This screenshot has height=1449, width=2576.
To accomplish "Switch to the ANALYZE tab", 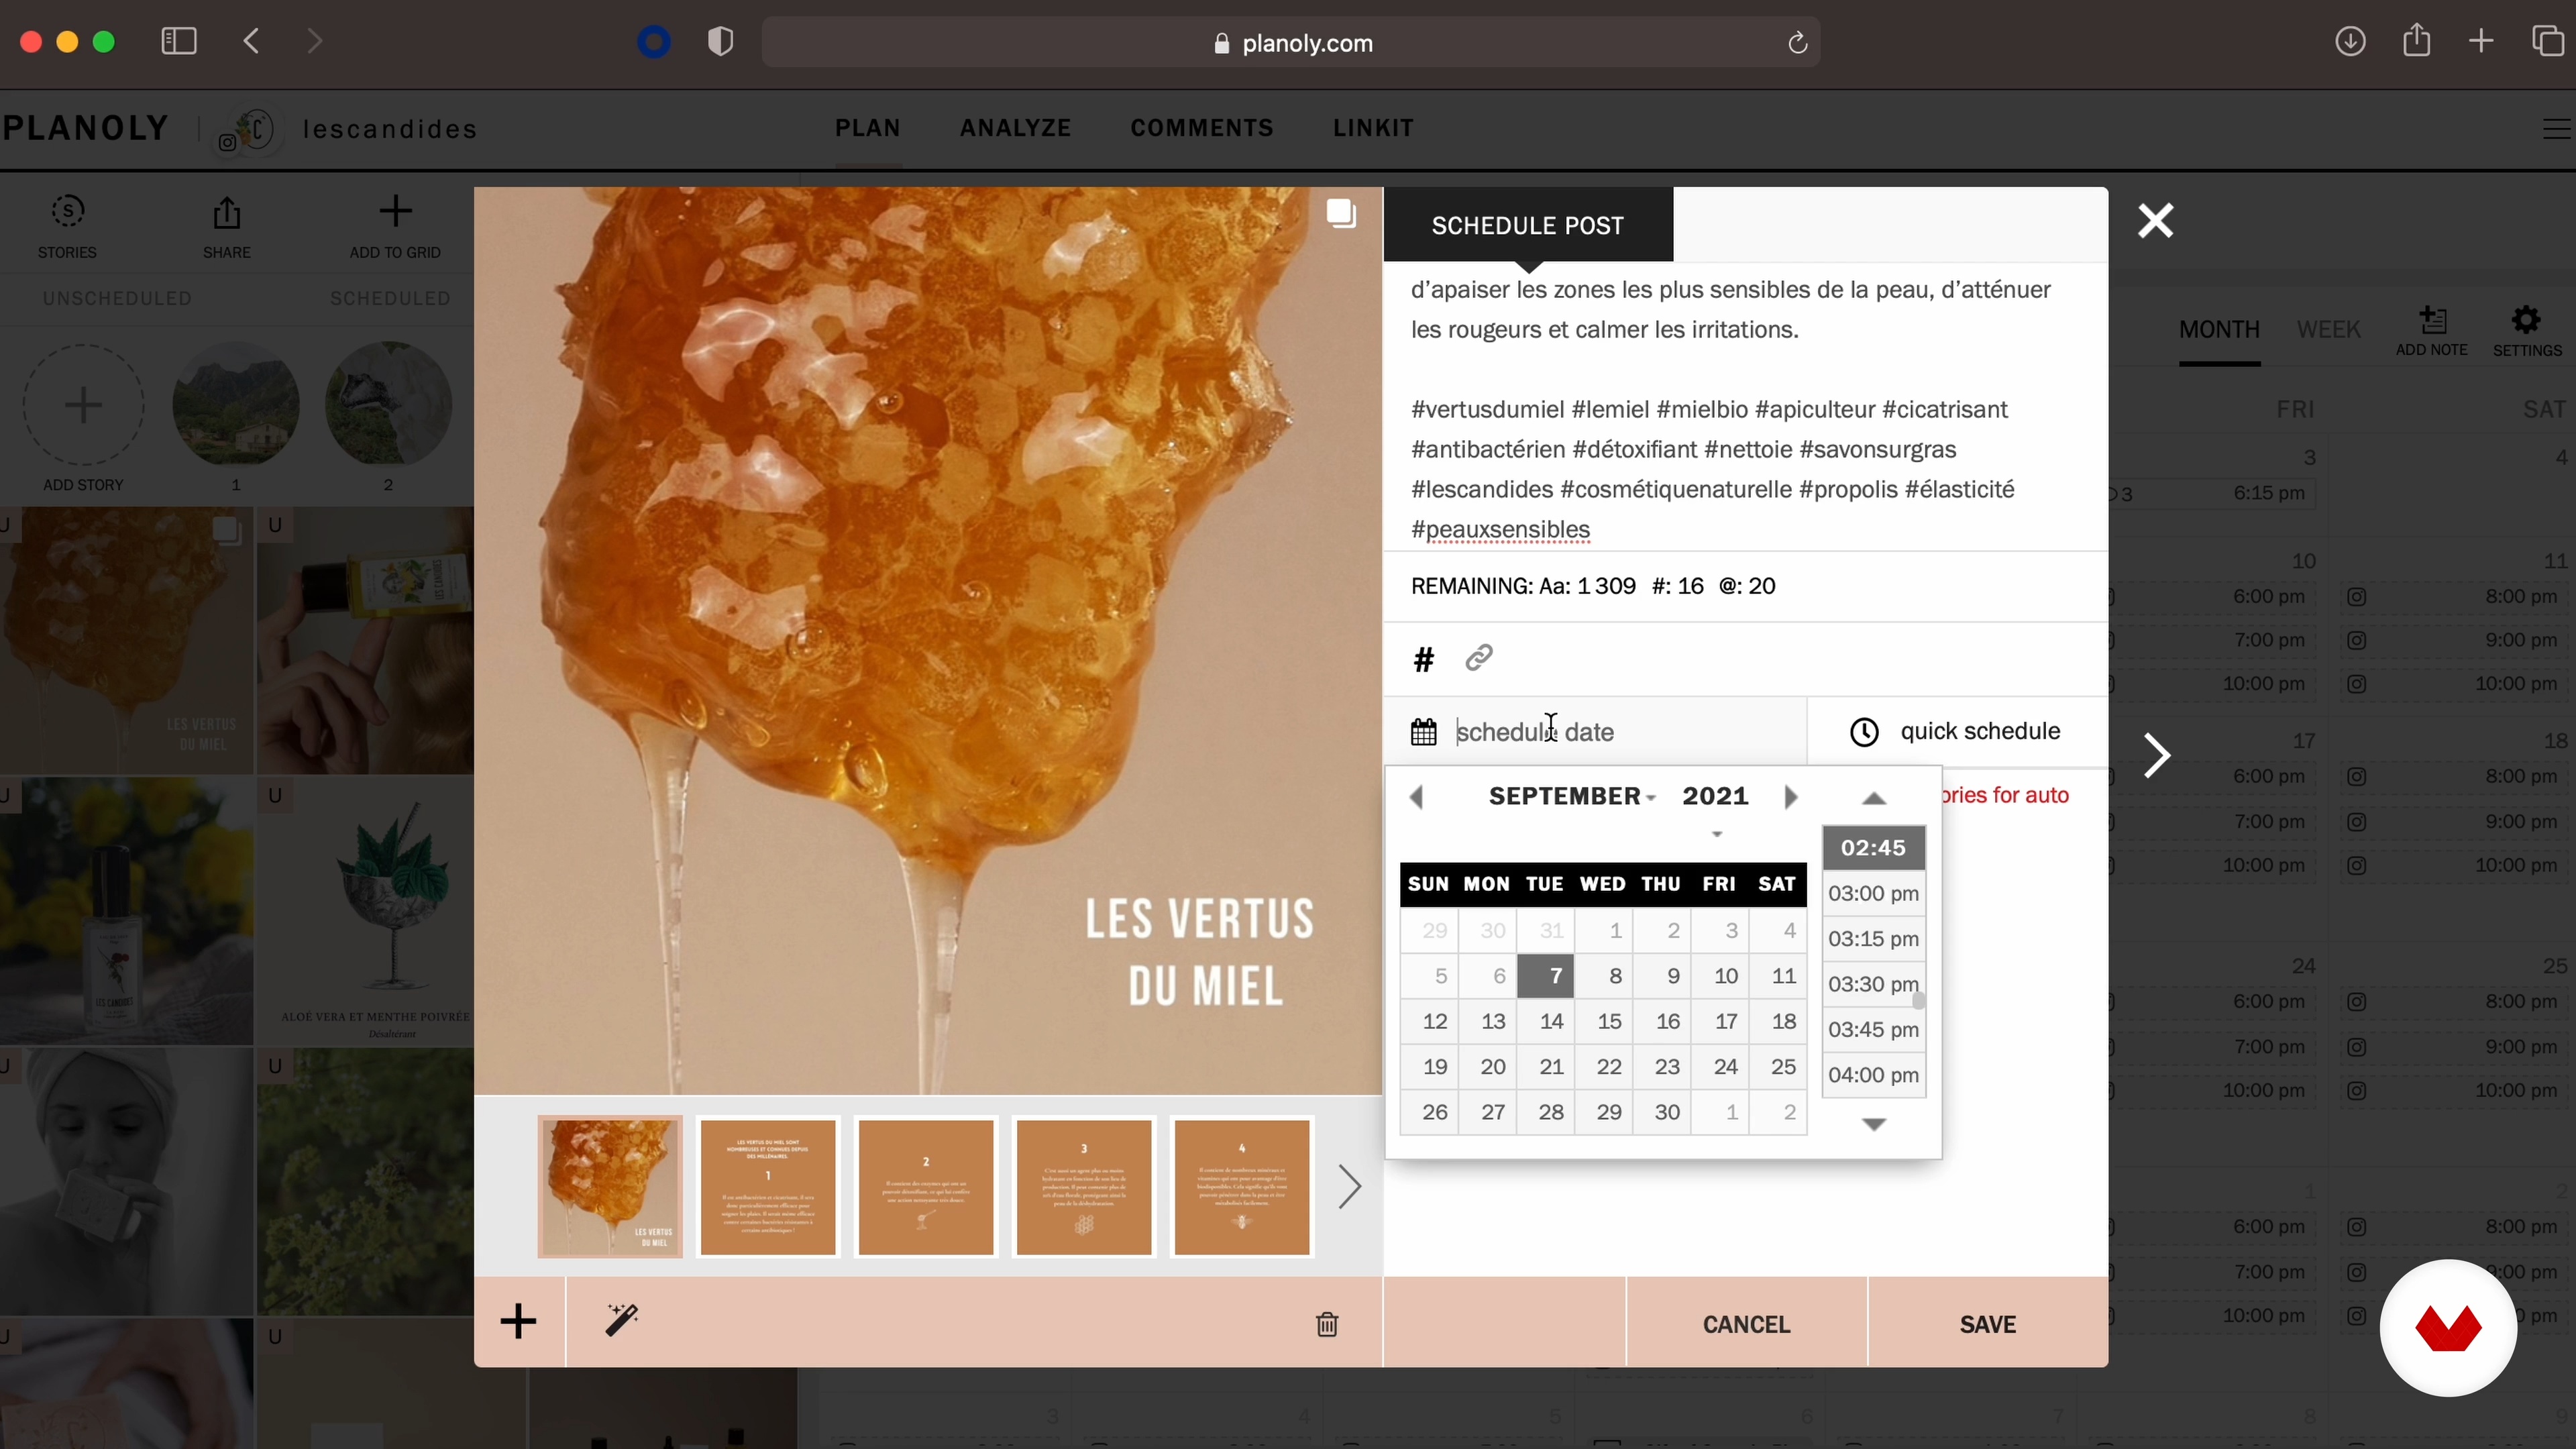I will (x=1015, y=128).
